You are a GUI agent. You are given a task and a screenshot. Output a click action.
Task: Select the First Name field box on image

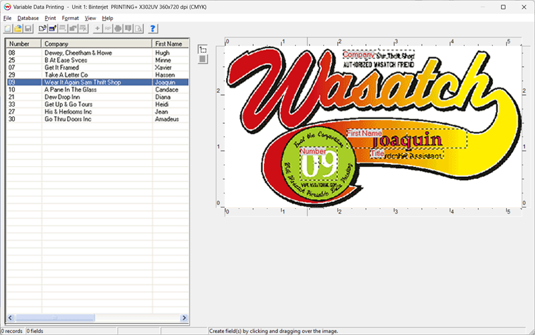point(407,138)
